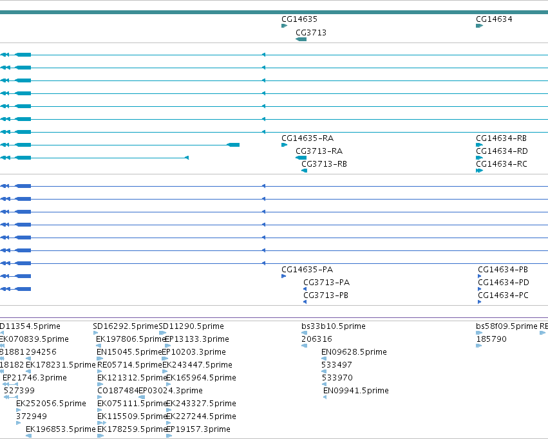Select the CG14635-PA protein feature
The height and width of the screenshot is (439, 548).
[284, 276]
